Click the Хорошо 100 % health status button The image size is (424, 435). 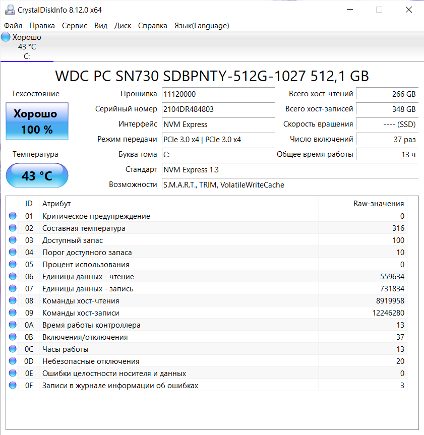(x=37, y=121)
